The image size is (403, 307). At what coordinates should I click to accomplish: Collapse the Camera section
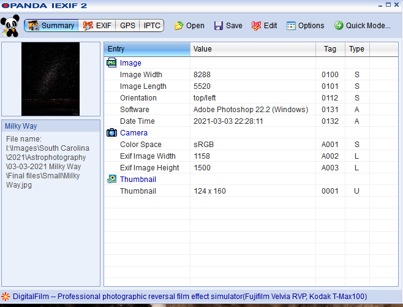click(x=112, y=133)
